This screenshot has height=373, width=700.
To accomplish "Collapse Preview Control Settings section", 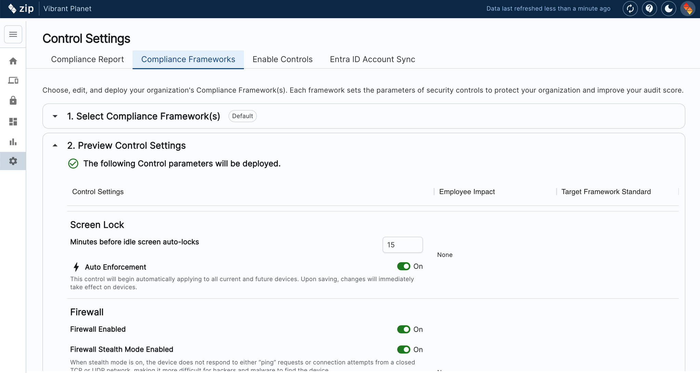I will pyautogui.click(x=55, y=146).
